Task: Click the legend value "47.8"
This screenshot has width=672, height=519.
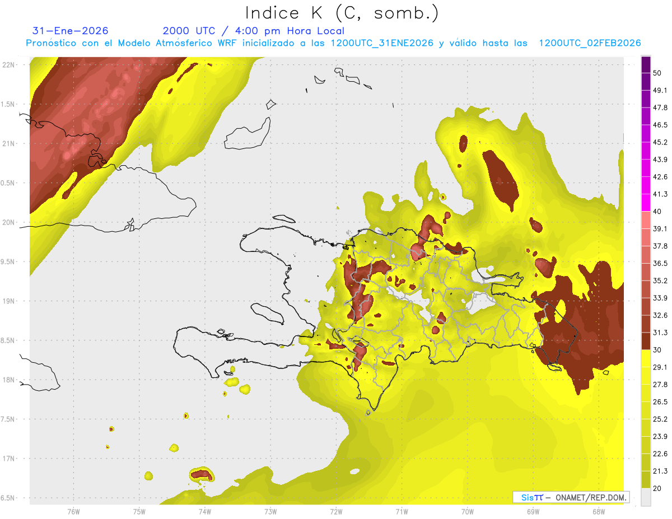Action: pos(660,107)
